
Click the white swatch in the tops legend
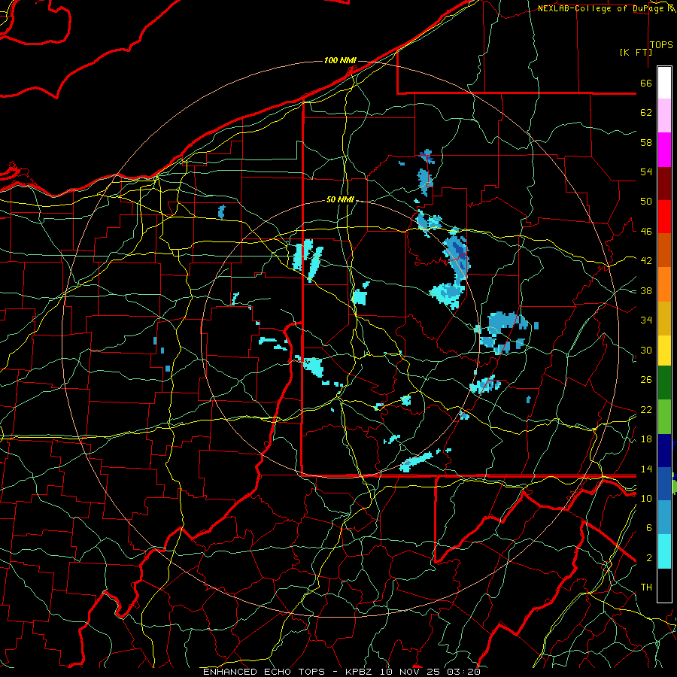664,83
